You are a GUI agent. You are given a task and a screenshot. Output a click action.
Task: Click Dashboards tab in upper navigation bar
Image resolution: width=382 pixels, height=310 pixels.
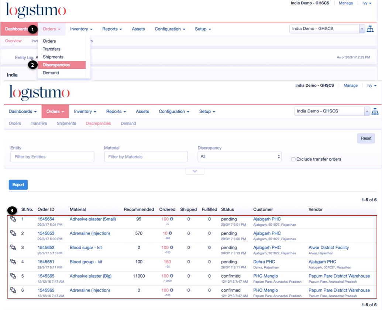point(17,29)
